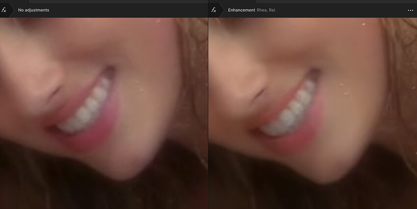Open the three-dot more options menu
Viewport: 417px width, 209px height.
[x=410, y=10]
